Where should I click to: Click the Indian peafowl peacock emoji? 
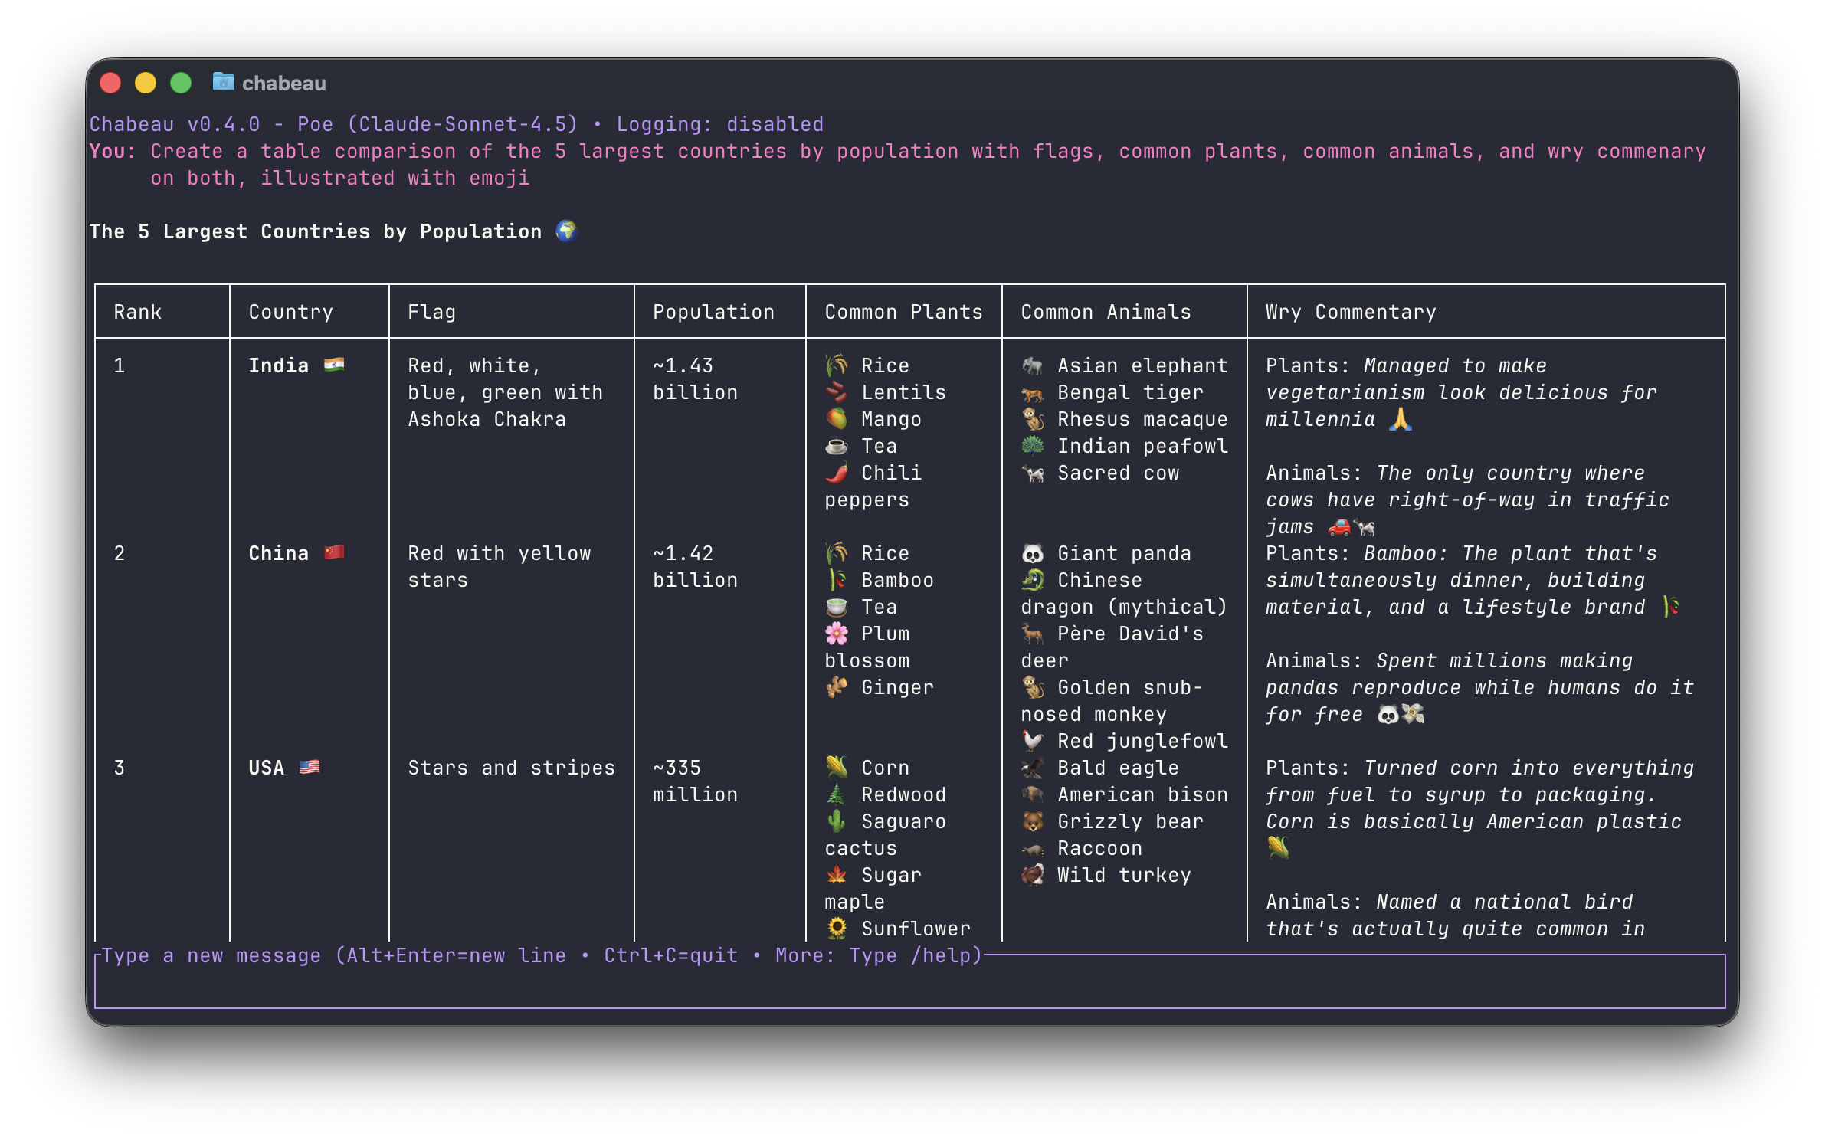(1033, 446)
